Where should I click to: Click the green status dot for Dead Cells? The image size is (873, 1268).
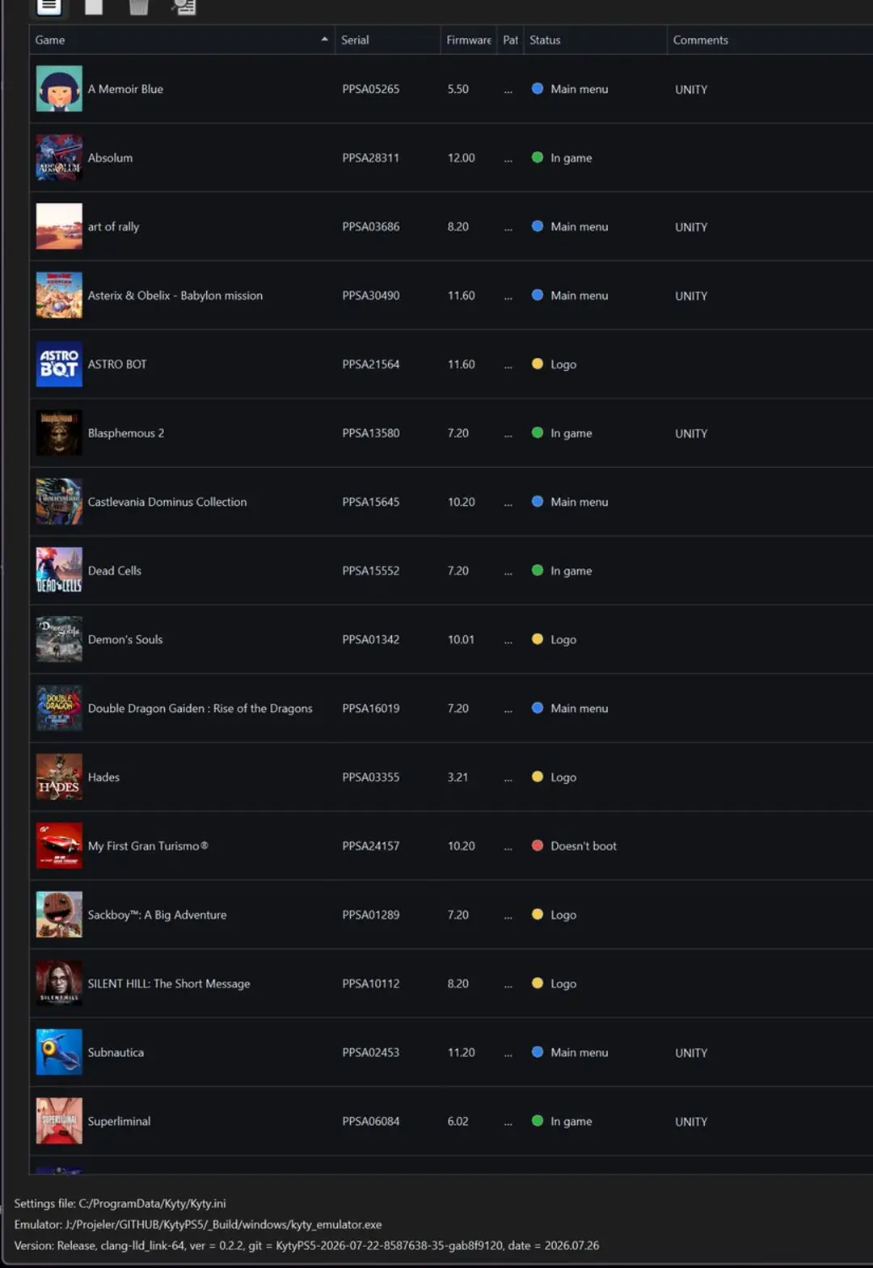[x=538, y=571]
